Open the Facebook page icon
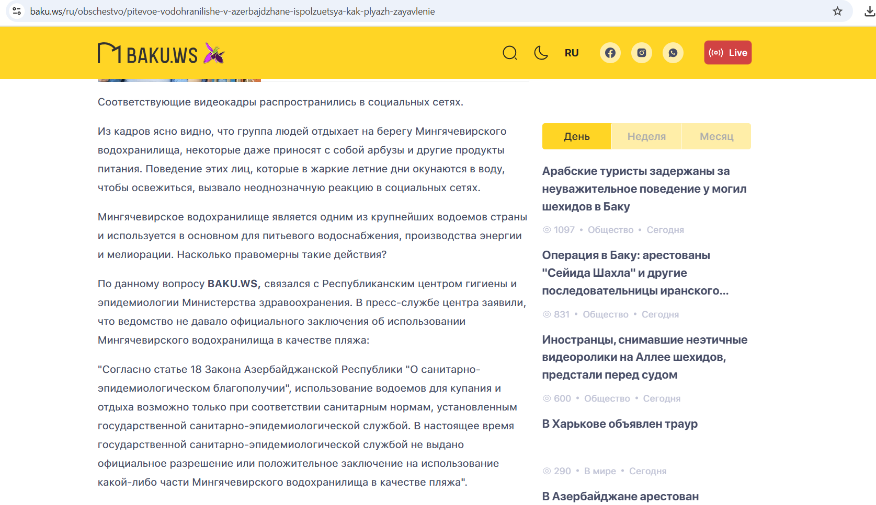This screenshot has height=505, width=876. [610, 53]
